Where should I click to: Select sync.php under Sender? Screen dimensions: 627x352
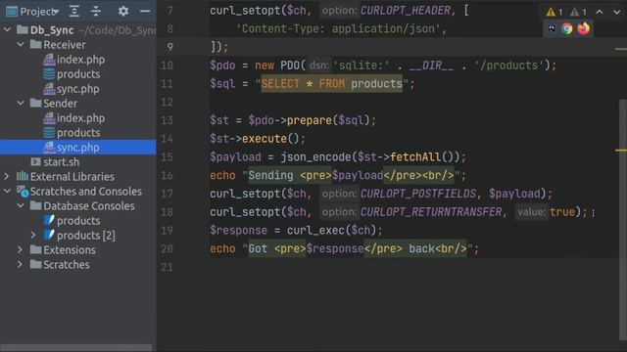click(77, 148)
